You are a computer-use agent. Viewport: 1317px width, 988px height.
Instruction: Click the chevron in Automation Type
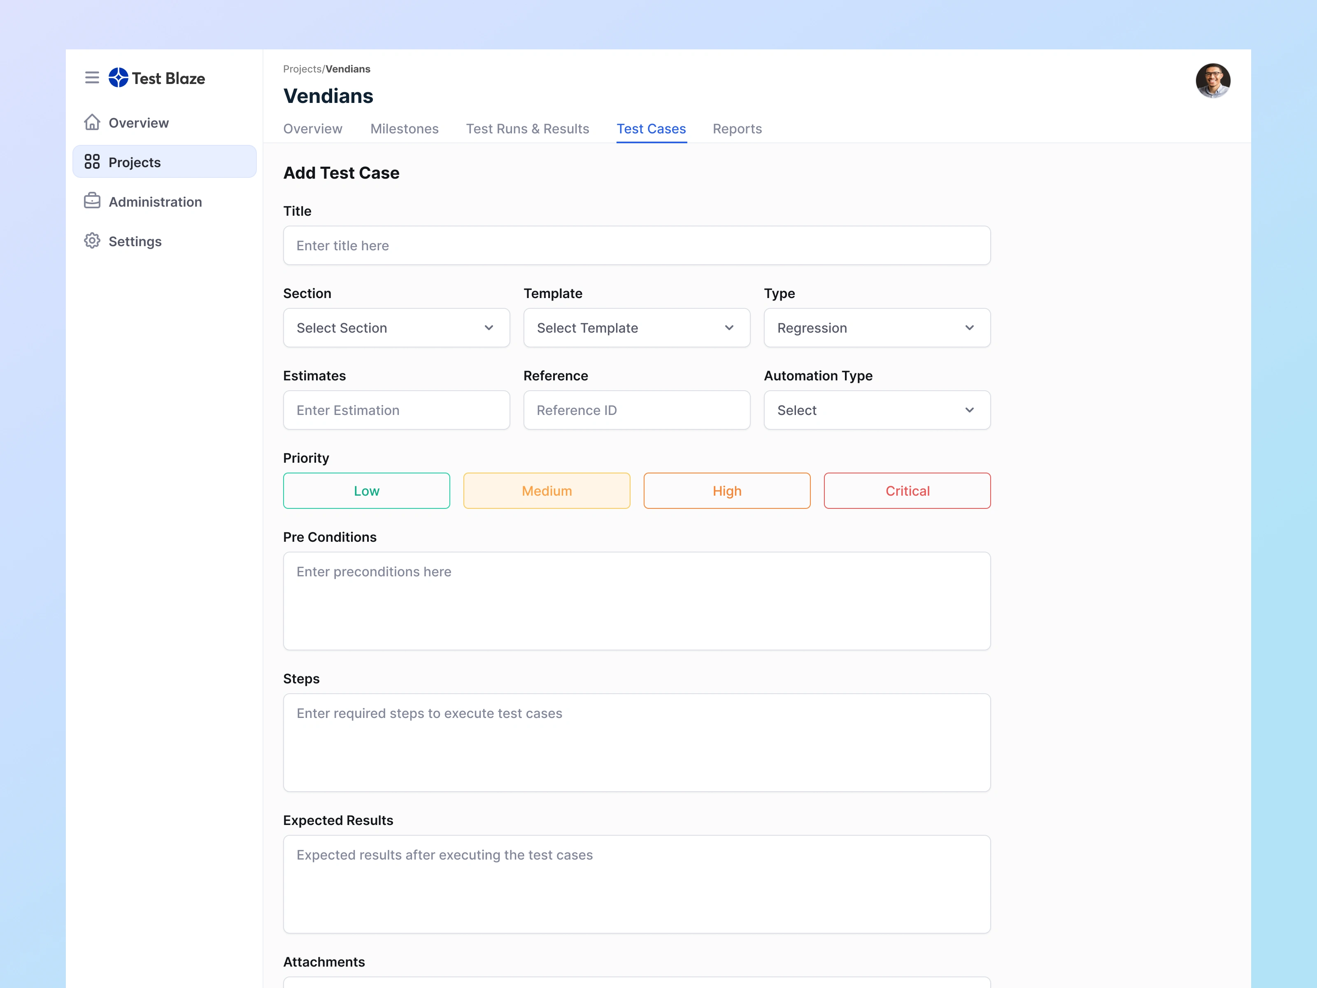click(969, 410)
